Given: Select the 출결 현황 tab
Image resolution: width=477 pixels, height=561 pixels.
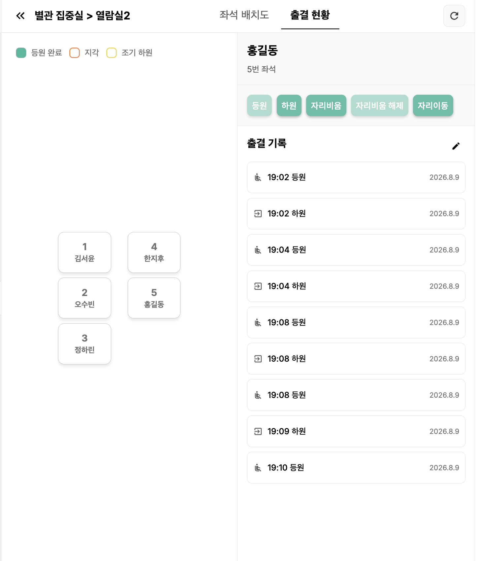Looking at the screenshot, I should pyautogui.click(x=310, y=15).
